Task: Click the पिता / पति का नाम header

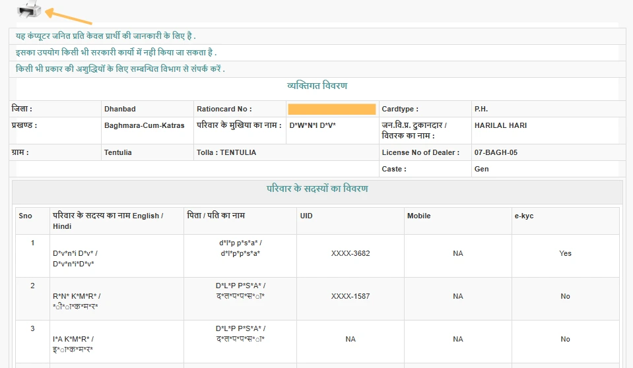Action: pyautogui.click(x=216, y=216)
